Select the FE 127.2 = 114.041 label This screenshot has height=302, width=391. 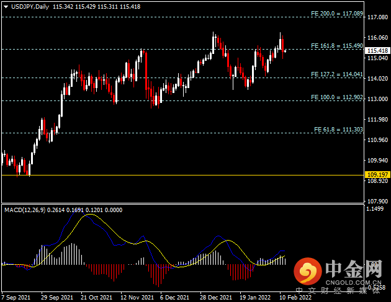coord(337,74)
